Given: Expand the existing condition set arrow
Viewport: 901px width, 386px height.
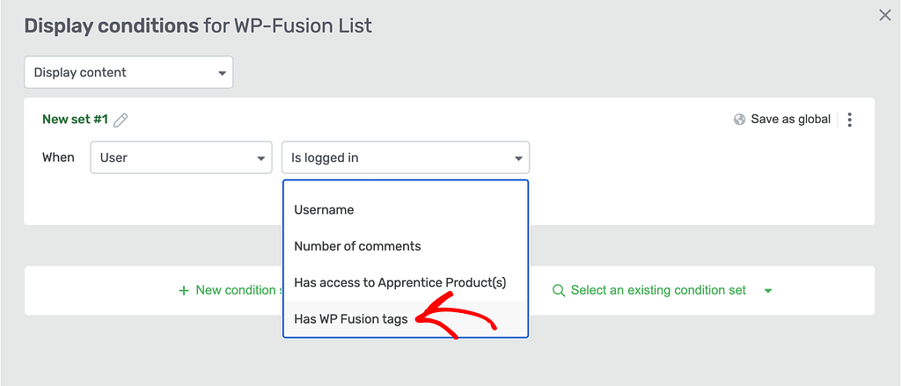Looking at the screenshot, I should 768,291.
